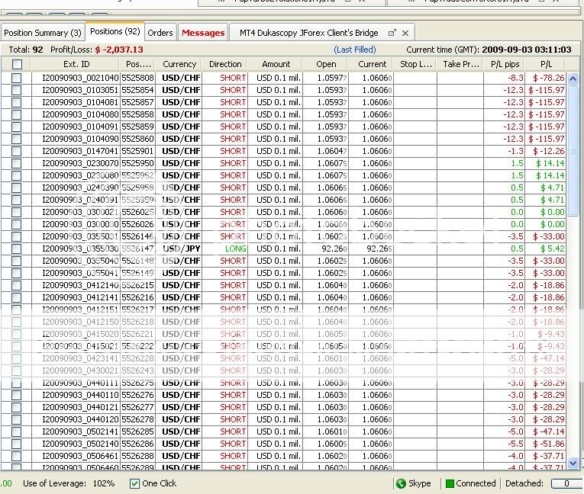Check the box for position 5525854
The image size is (584, 494).
click(x=16, y=90)
